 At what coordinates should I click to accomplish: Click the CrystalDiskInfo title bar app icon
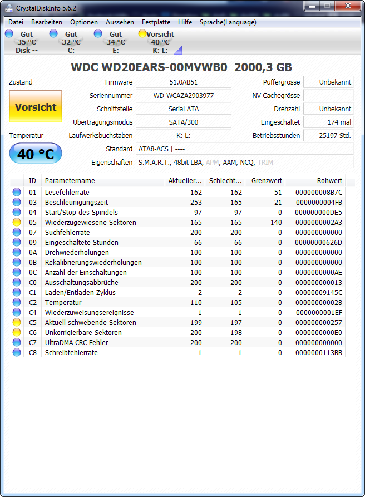coord(9,8)
